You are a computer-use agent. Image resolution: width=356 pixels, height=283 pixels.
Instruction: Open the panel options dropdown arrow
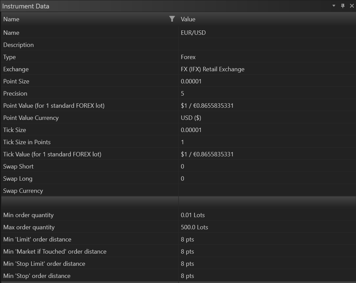334,6
